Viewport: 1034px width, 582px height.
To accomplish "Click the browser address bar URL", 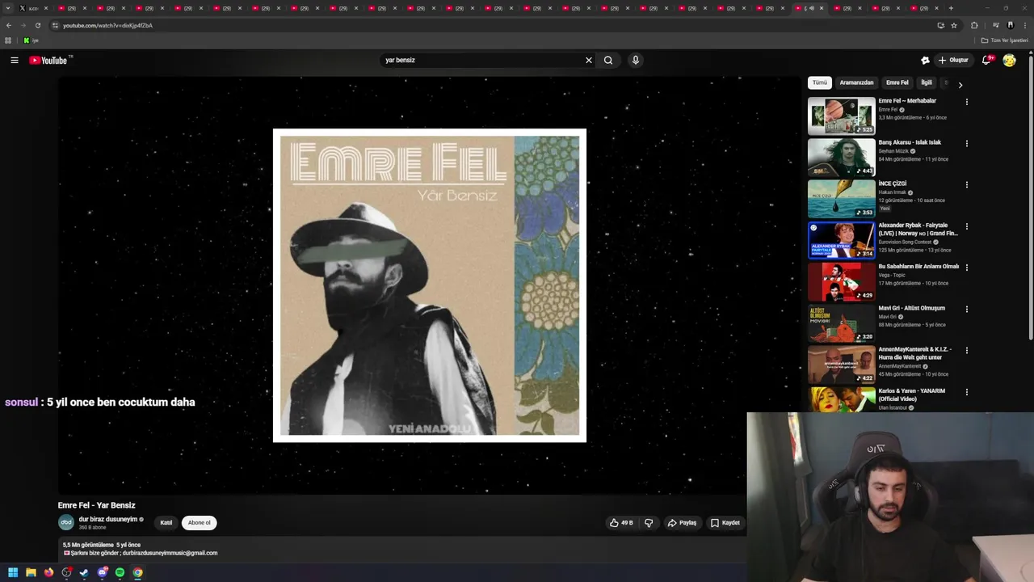I will [107, 25].
